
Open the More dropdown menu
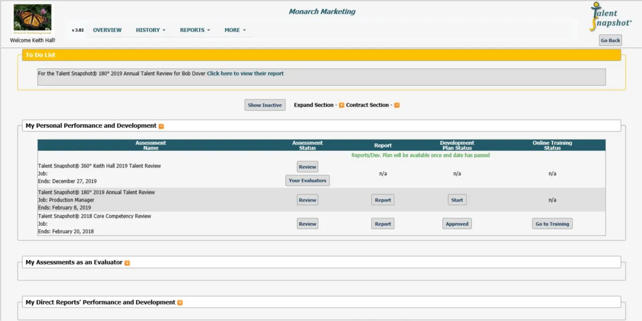click(235, 30)
